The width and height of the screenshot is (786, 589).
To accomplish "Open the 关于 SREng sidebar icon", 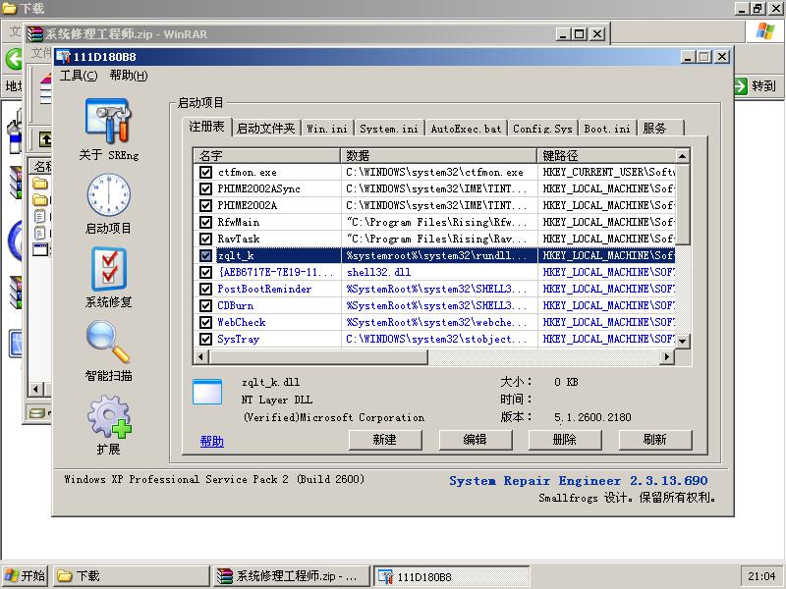I will (x=108, y=121).
